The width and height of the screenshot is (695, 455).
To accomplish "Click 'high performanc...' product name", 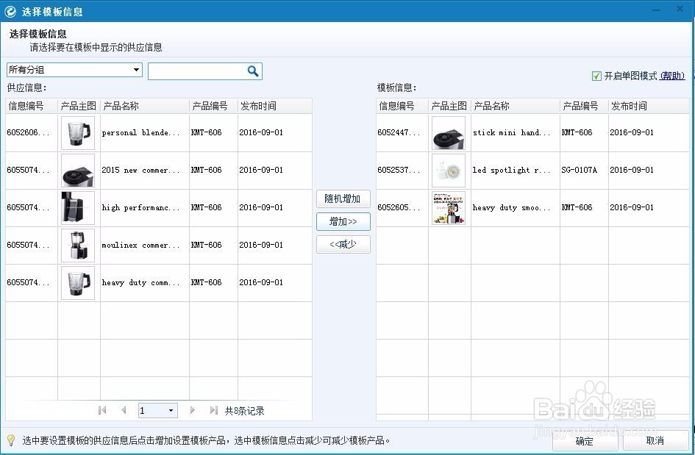I will point(140,207).
